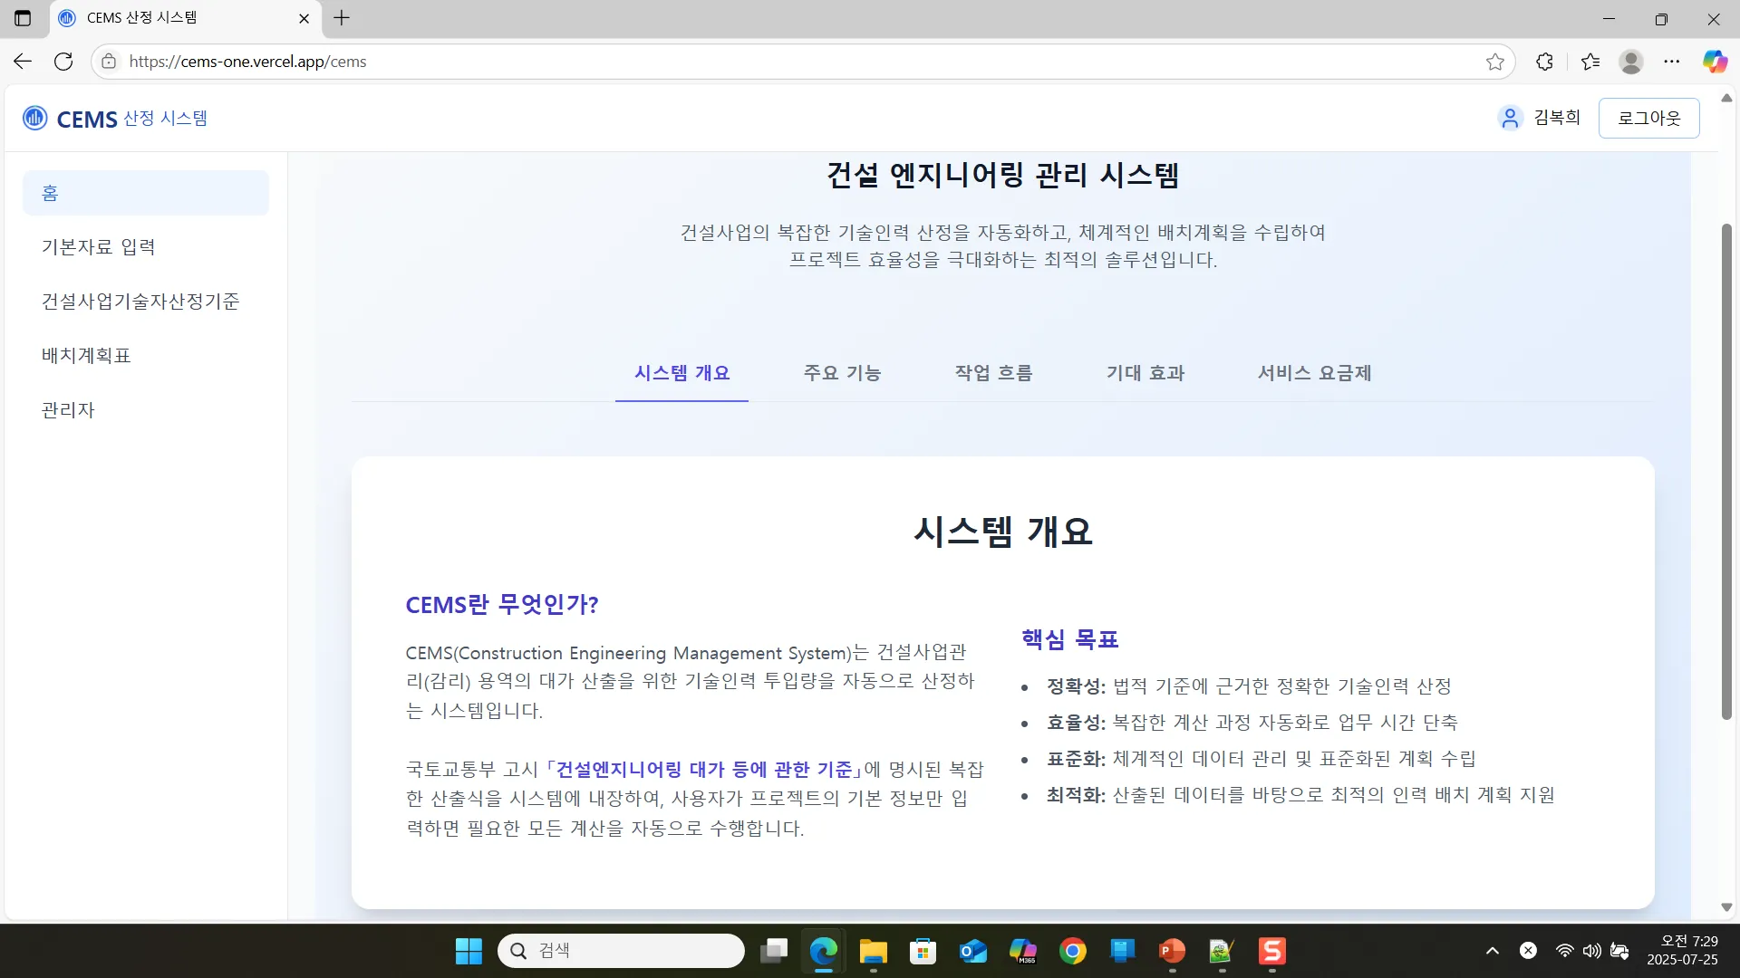Screen dimensions: 1740x978
Task: Add page to favorites via the star icon
Action: 1495,62
